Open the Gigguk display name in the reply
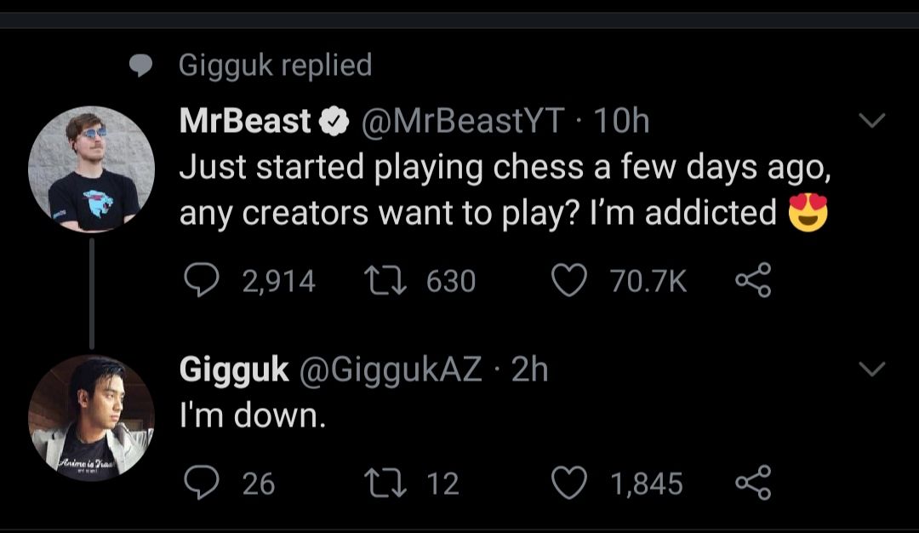This screenshot has height=533, width=919. click(234, 370)
